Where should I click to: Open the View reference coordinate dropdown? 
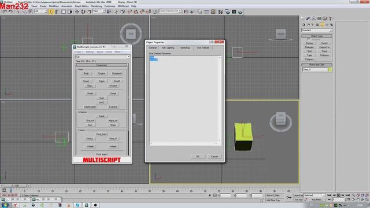(99, 11)
